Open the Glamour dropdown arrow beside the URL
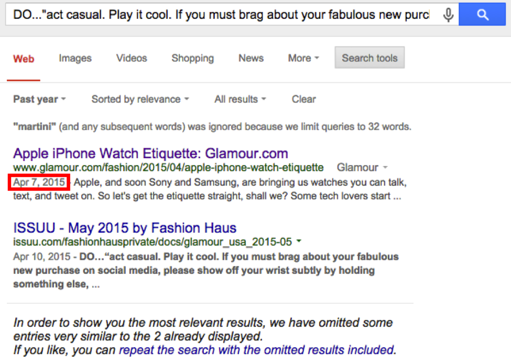This screenshot has width=511, height=363. [x=385, y=168]
